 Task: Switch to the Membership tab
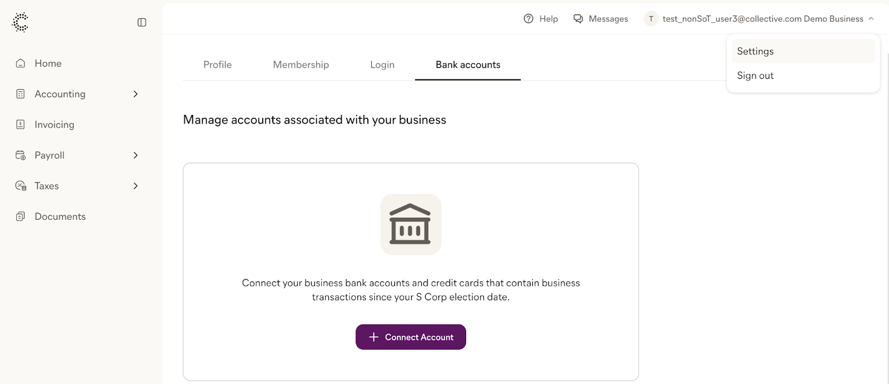pyautogui.click(x=301, y=65)
